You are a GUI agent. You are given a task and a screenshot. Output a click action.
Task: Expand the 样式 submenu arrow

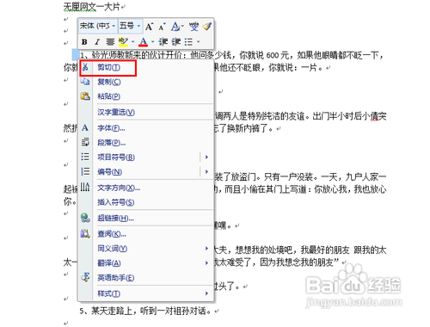click(206, 293)
